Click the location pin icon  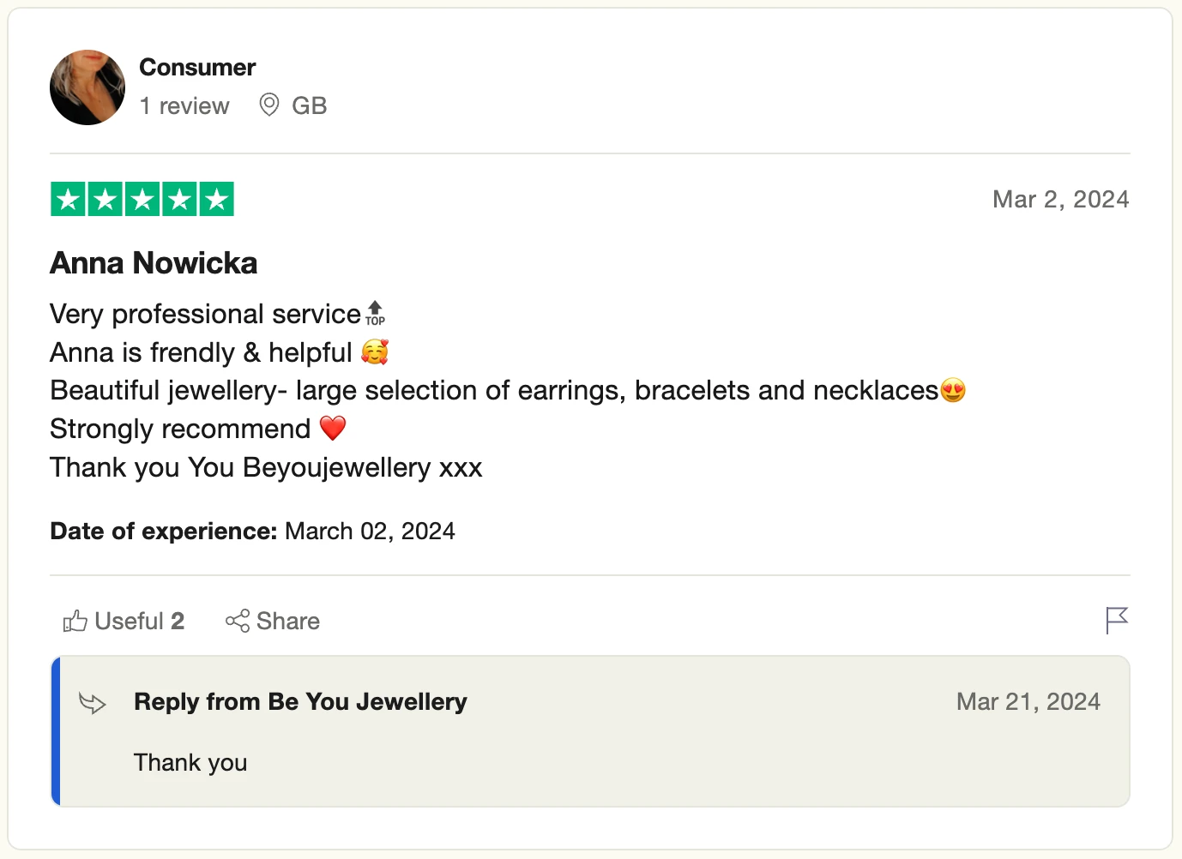269,105
